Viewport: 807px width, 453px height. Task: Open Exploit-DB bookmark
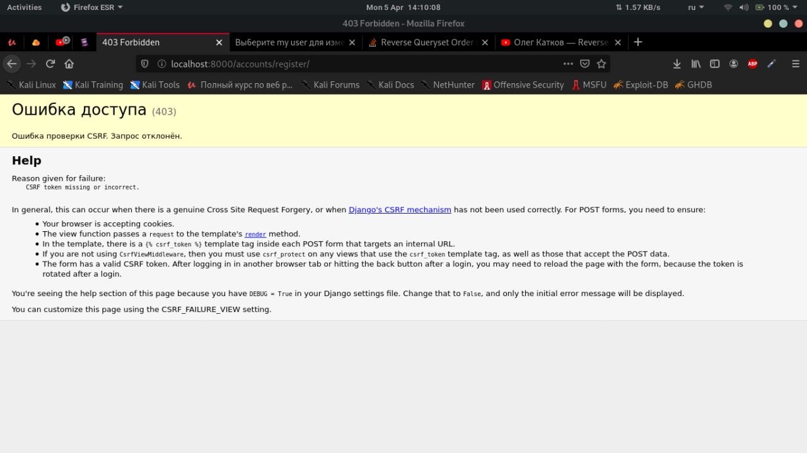point(641,84)
